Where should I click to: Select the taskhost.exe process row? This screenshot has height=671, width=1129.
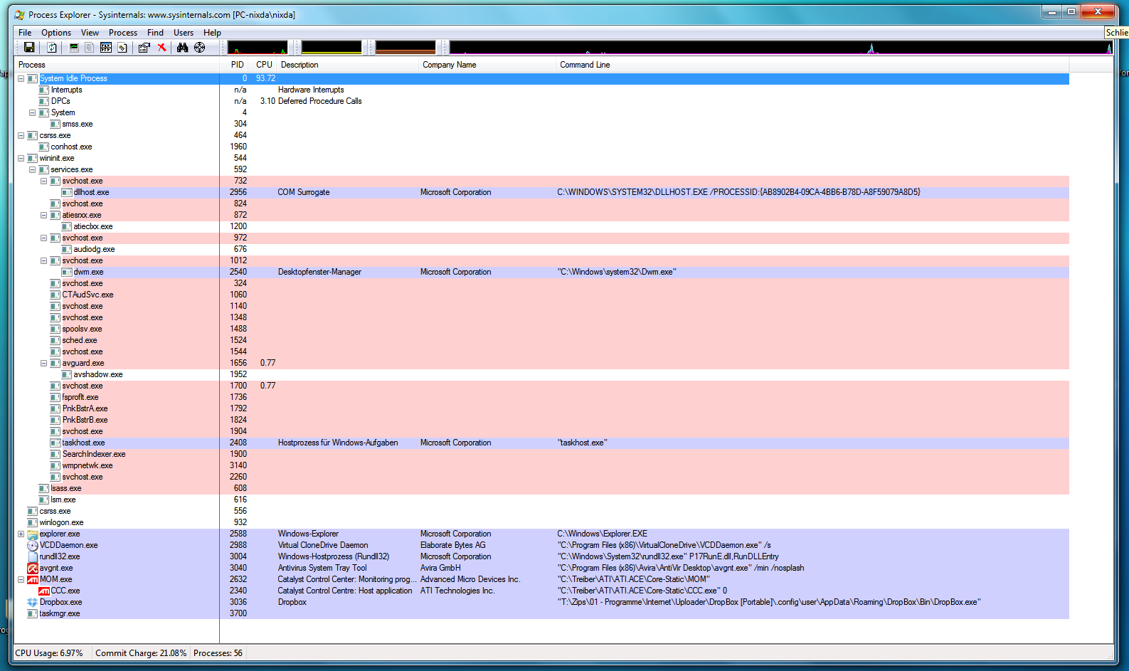(542, 443)
